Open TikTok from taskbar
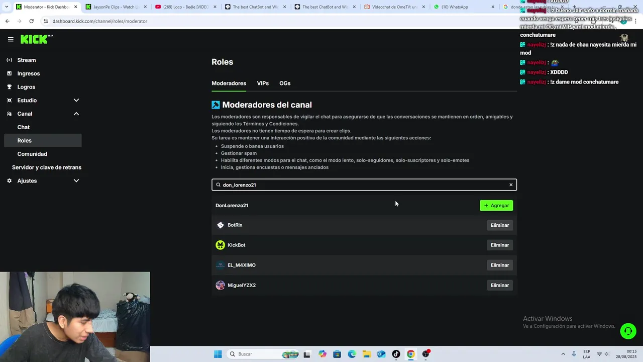The image size is (643, 362). 396,354
